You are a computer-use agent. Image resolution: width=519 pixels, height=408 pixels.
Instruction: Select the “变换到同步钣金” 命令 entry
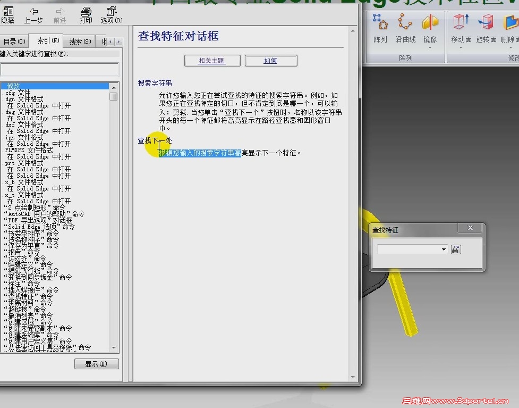tap(38, 278)
